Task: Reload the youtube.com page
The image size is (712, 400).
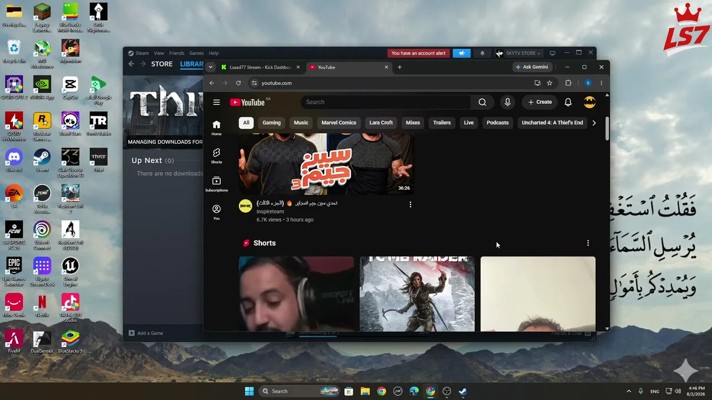Action: 238,83
